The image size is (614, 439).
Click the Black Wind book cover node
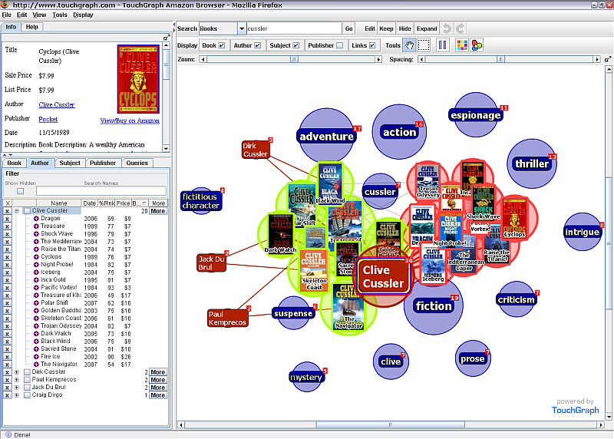coord(330,183)
